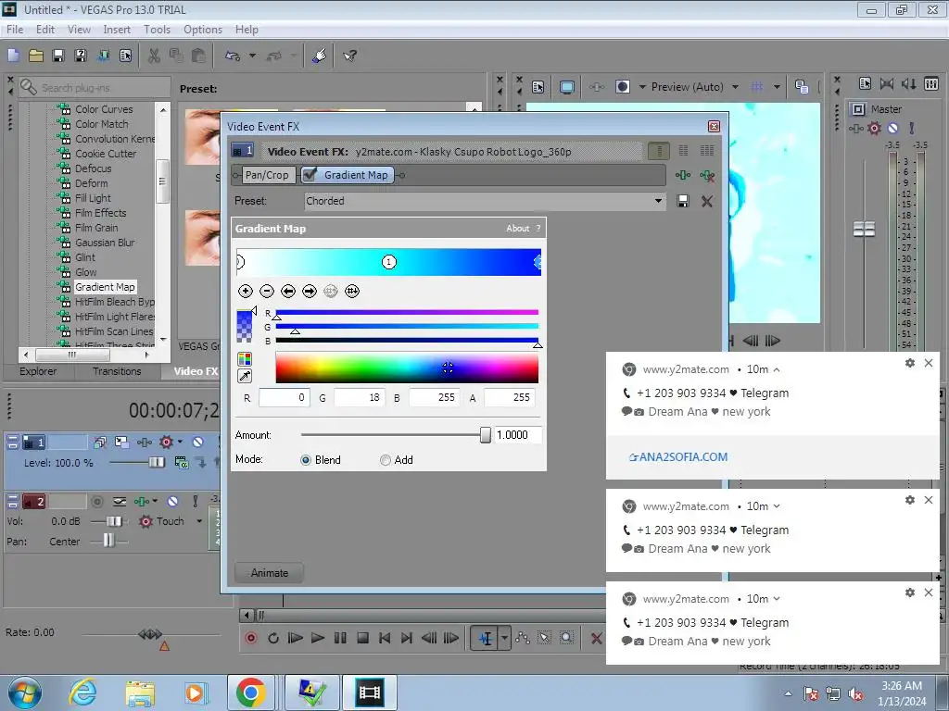This screenshot has width=949, height=711.
Task: Toggle mute on Master bus
Action: pyautogui.click(x=893, y=128)
